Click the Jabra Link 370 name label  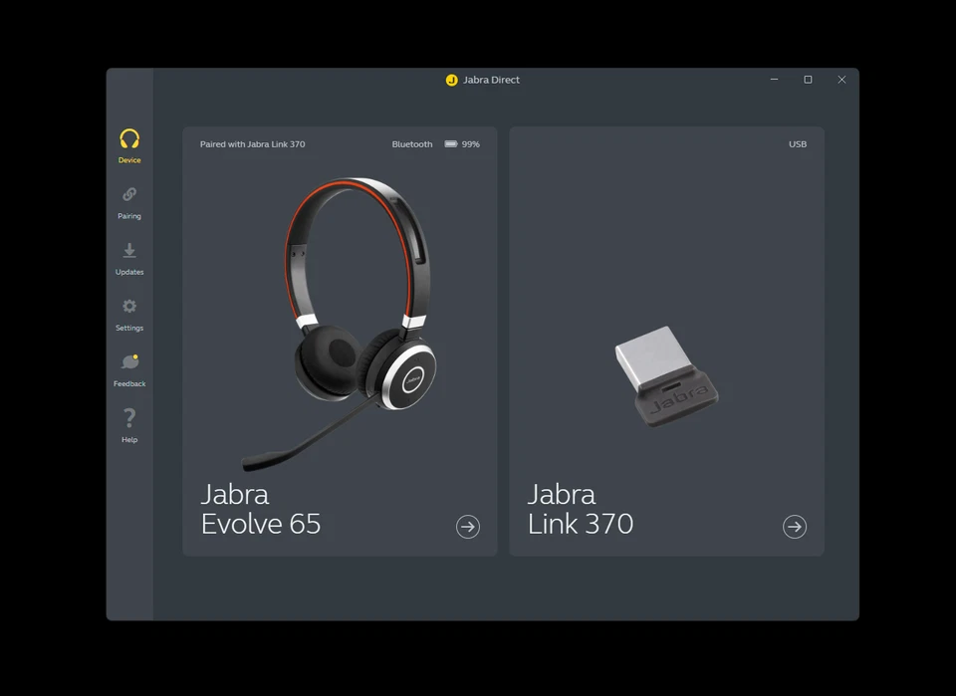point(581,509)
